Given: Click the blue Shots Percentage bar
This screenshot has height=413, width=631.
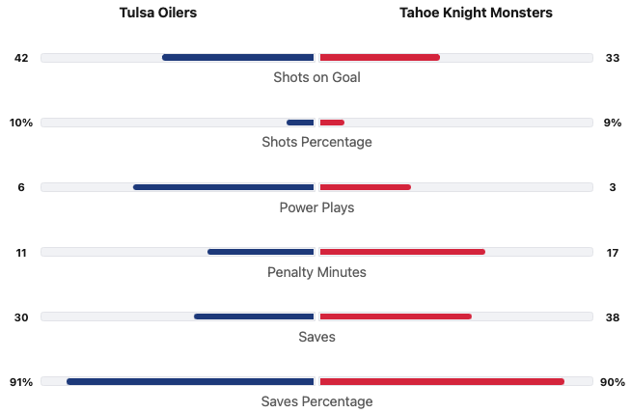Looking at the screenshot, I should click(x=300, y=123).
